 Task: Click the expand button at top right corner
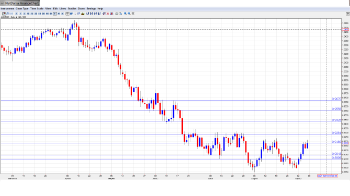click(348, 14)
